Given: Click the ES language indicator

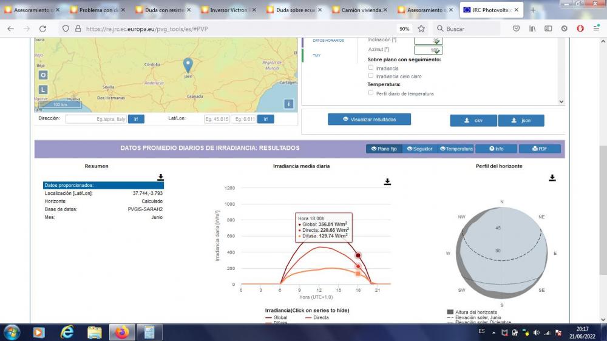Looking at the screenshot, I should pos(481,331).
